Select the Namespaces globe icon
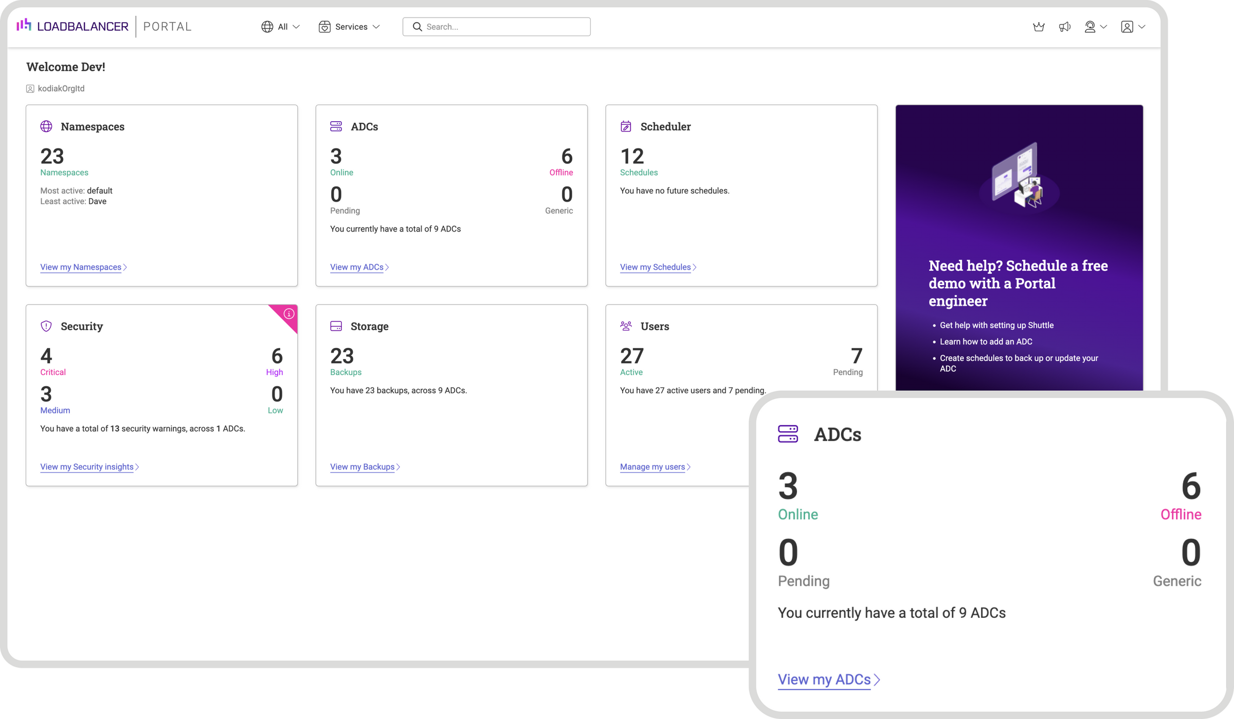 (x=46, y=126)
